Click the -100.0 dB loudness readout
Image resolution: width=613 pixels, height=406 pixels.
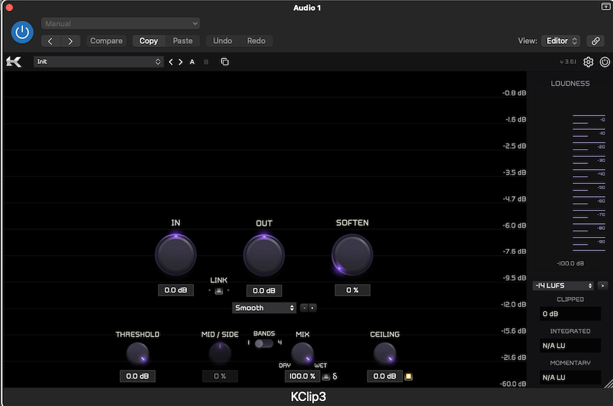point(570,263)
